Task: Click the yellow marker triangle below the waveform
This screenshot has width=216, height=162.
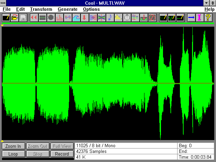Action: tap(2, 141)
